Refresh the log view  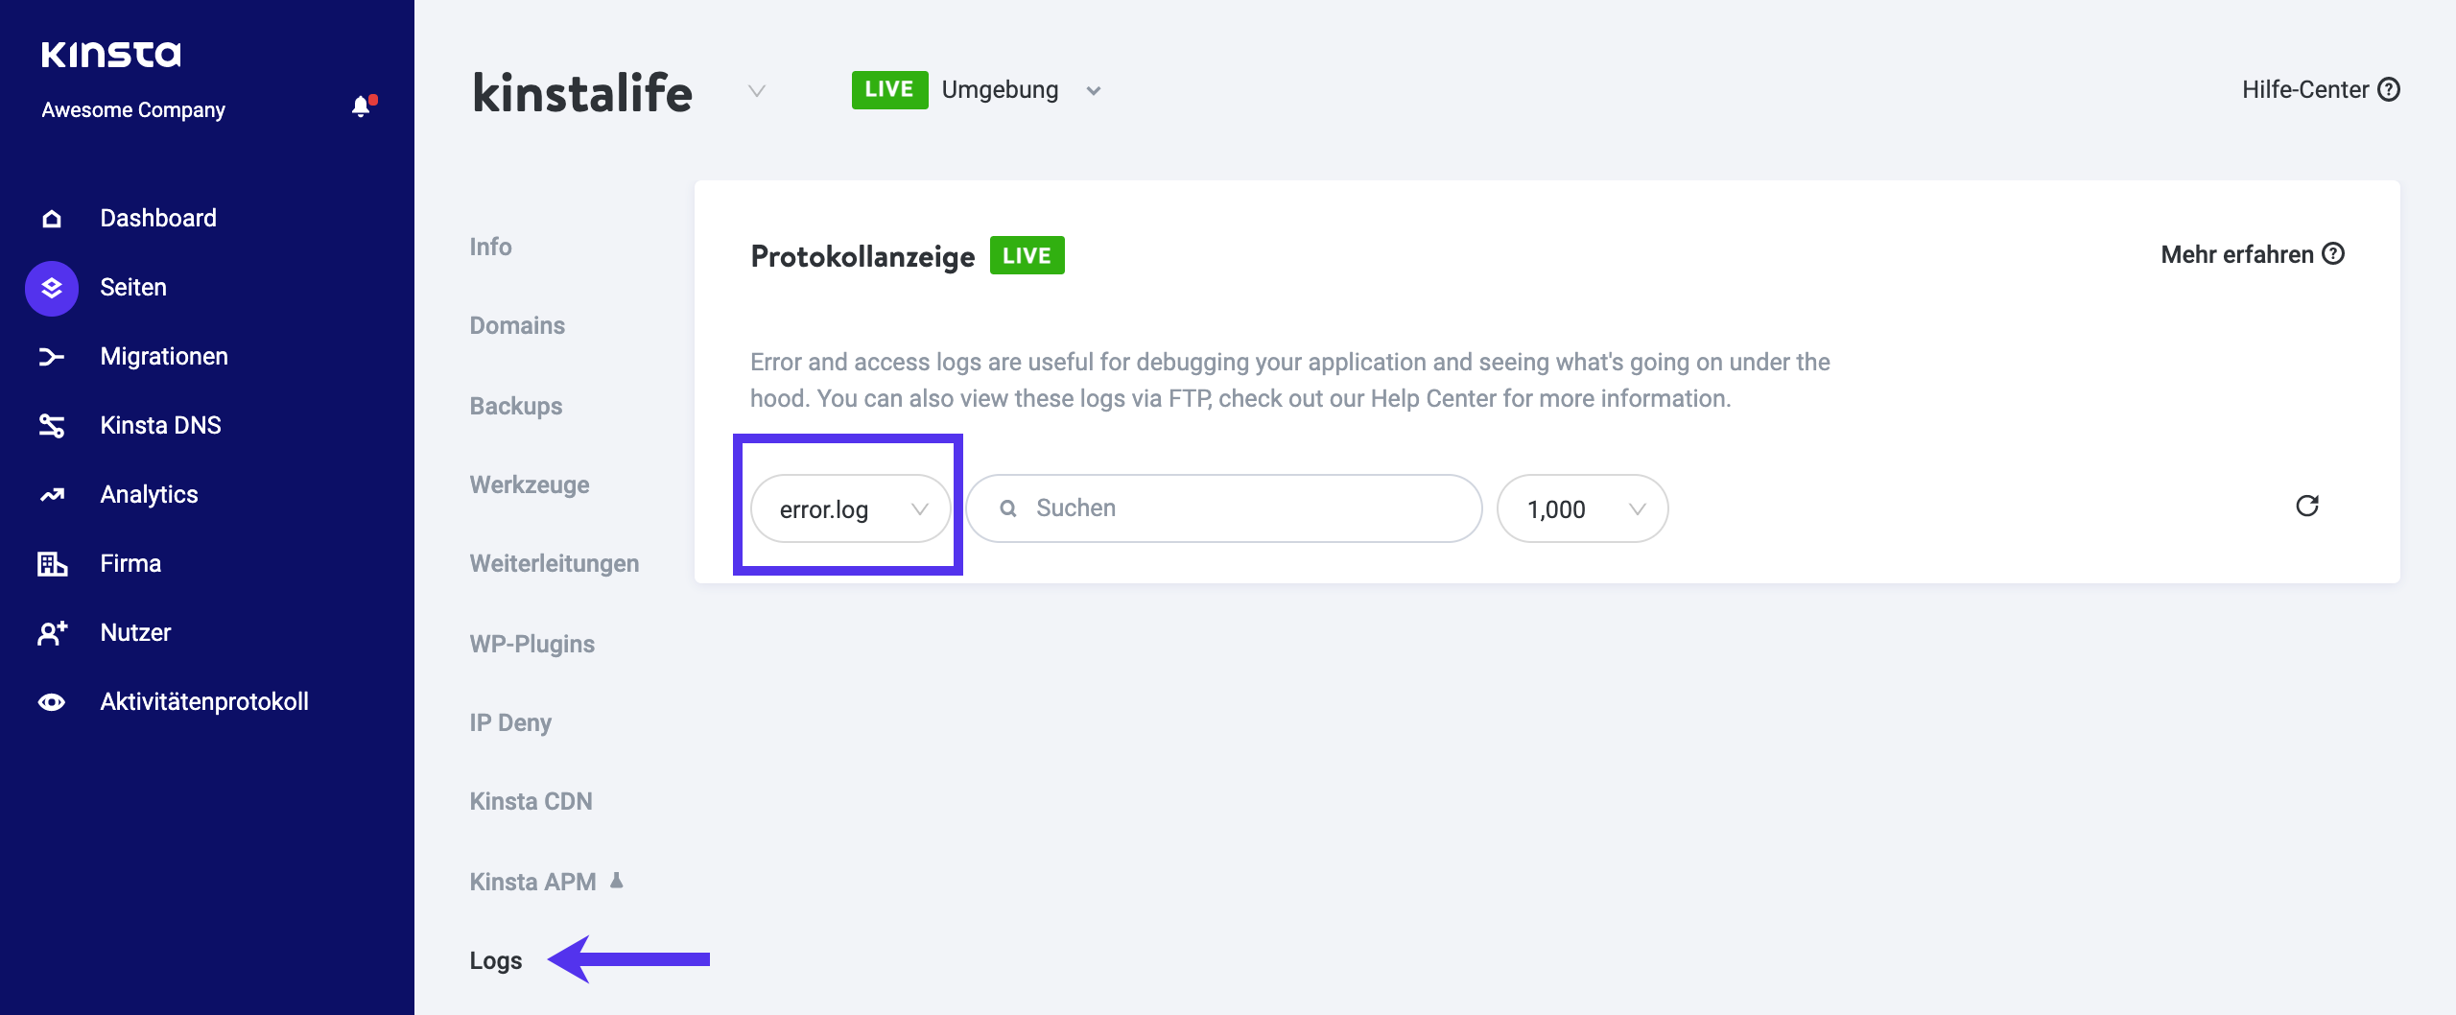(2309, 506)
